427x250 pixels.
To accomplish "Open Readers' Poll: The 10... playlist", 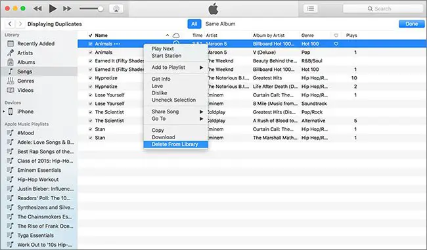I will point(43,198).
